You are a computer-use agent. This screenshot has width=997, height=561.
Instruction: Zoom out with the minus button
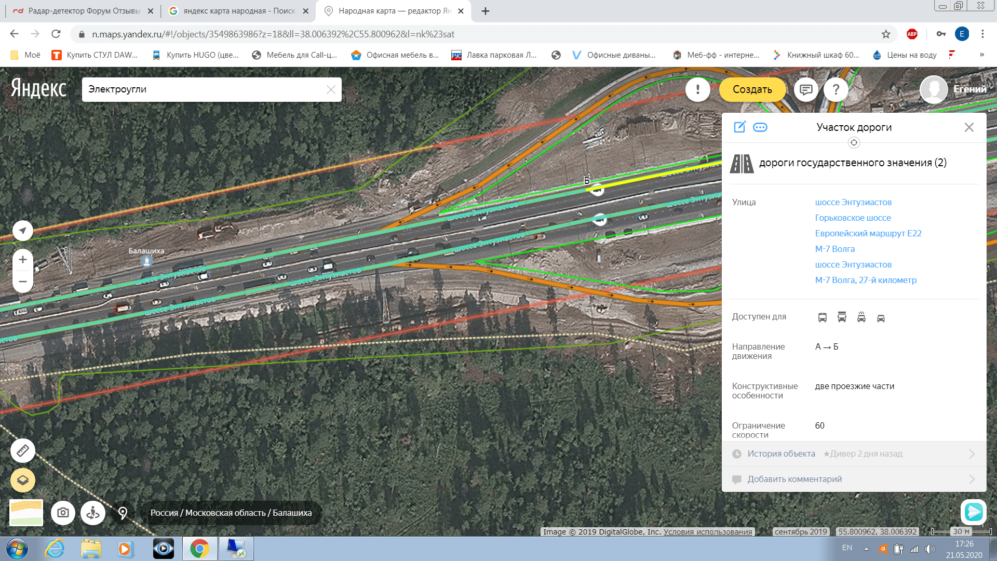(23, 282)
